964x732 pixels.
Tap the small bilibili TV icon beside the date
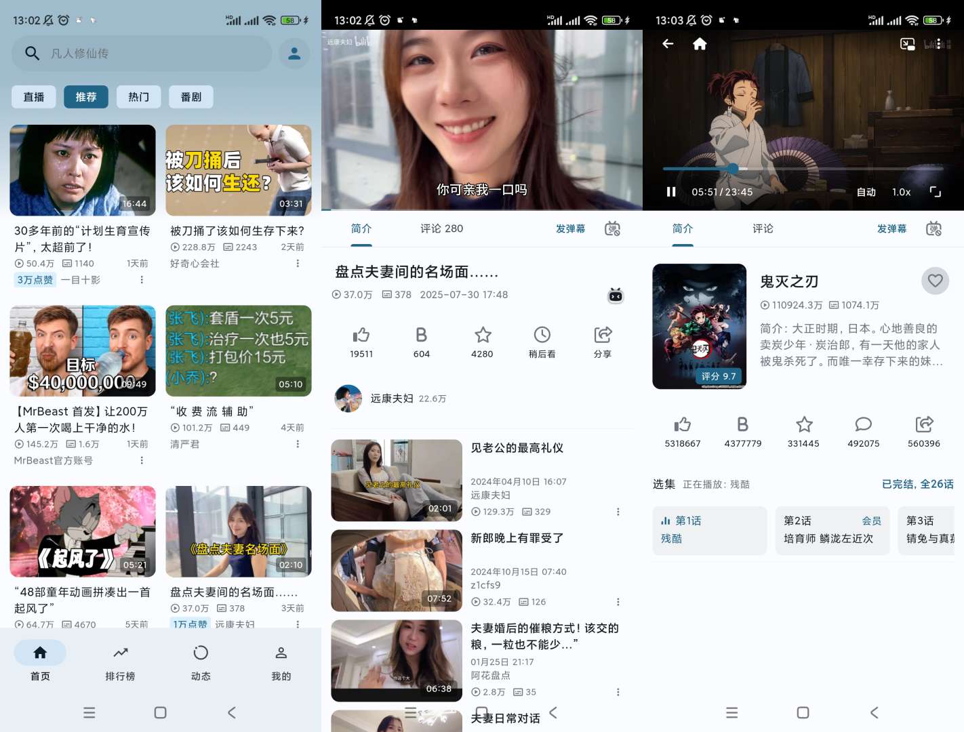pyautogui.click(x=616, y=296)
